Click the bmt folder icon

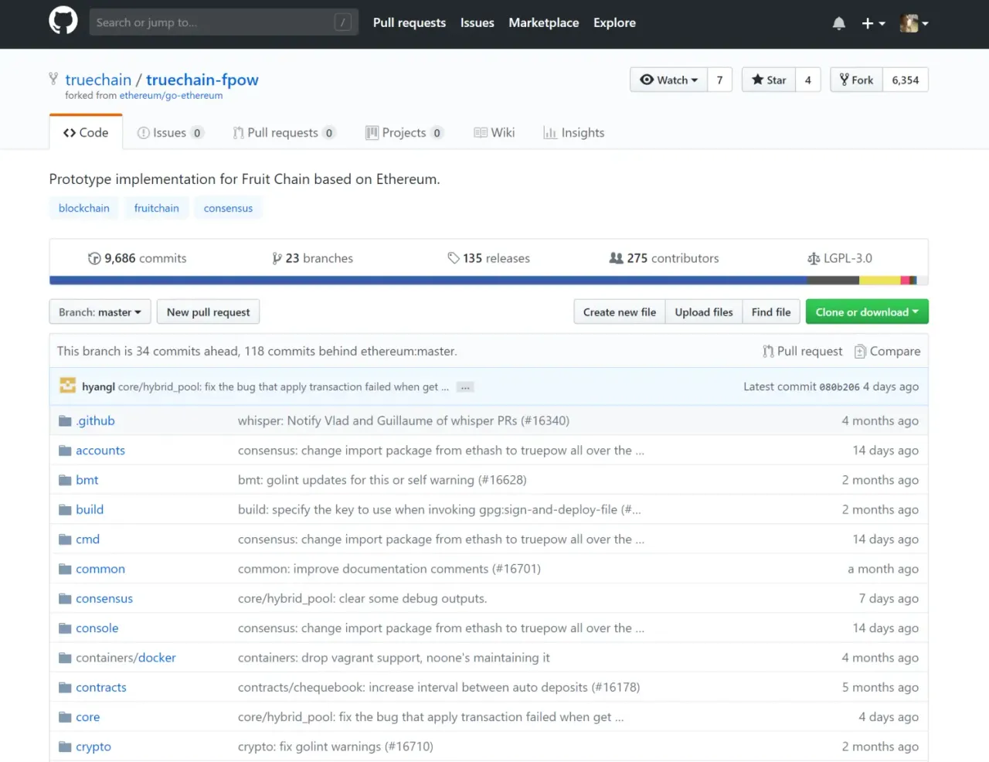click(x=65, y=481)
